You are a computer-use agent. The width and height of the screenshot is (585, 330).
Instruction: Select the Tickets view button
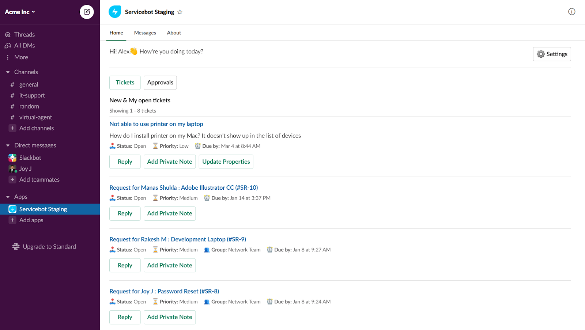[x=125, y=83]
